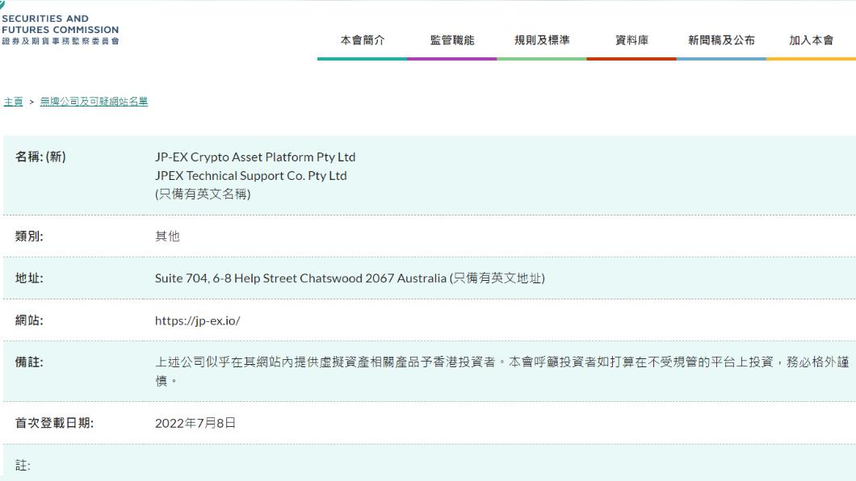Click the 類別: label
Screen dimensions: 856x481
pyautogui.click(x=29, y=236)
